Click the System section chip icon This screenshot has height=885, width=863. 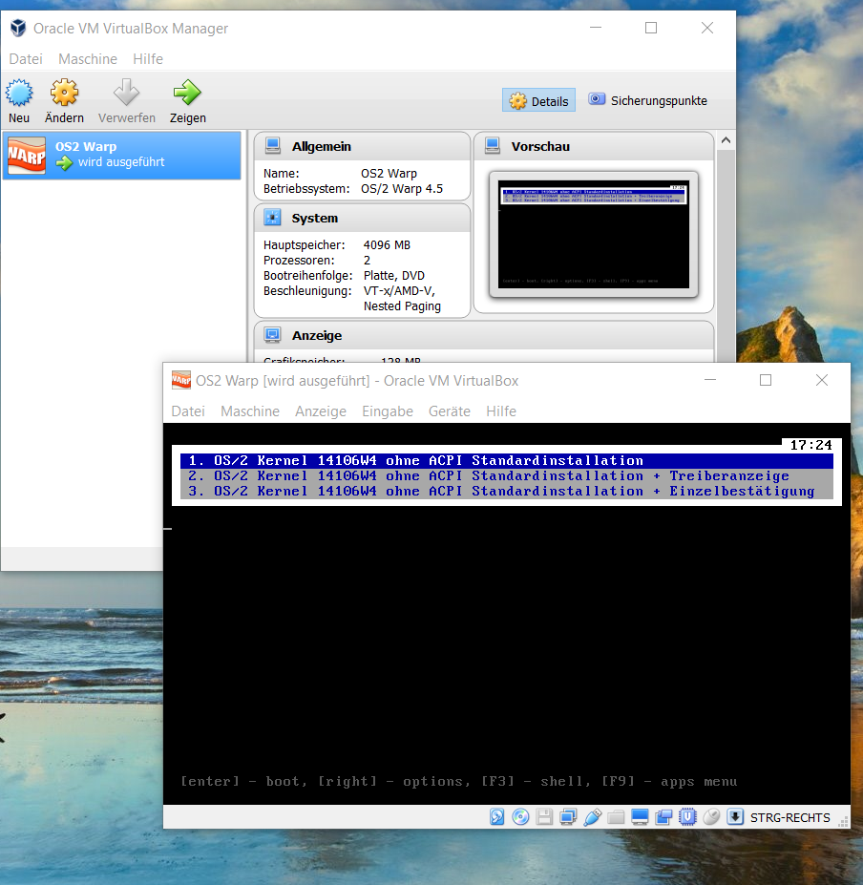273,218
